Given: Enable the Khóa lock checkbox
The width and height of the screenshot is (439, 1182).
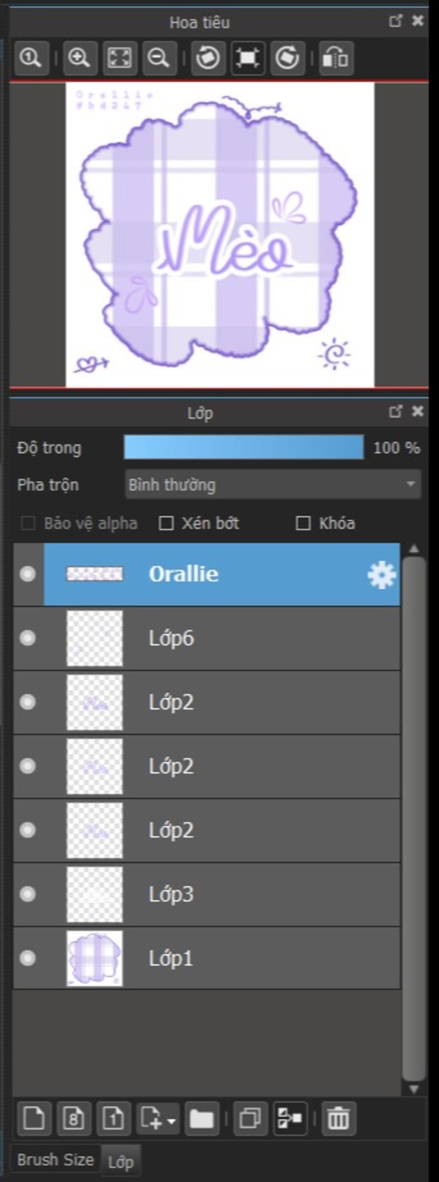Looking at the screenshot, I should tap(303, 523).
